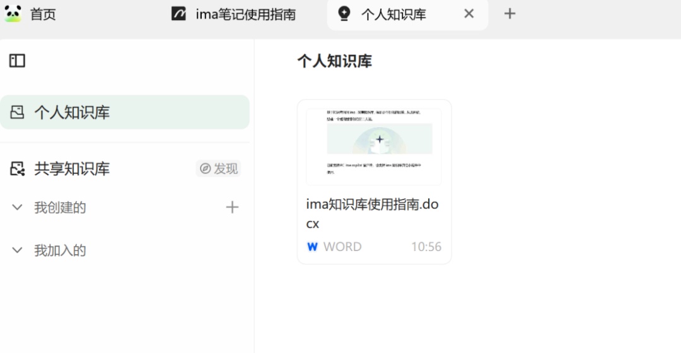681x353 pixels.
Task: Open a new tab with plus button
Action: [x=510, y=14]
